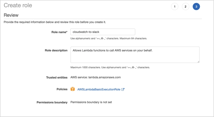Click the Role description label
The height and width of the screenshot is (117, 214).
[56, 50]
